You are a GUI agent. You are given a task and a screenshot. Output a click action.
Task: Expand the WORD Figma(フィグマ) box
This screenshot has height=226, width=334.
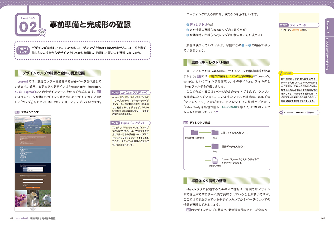click(x=131, y=123)
